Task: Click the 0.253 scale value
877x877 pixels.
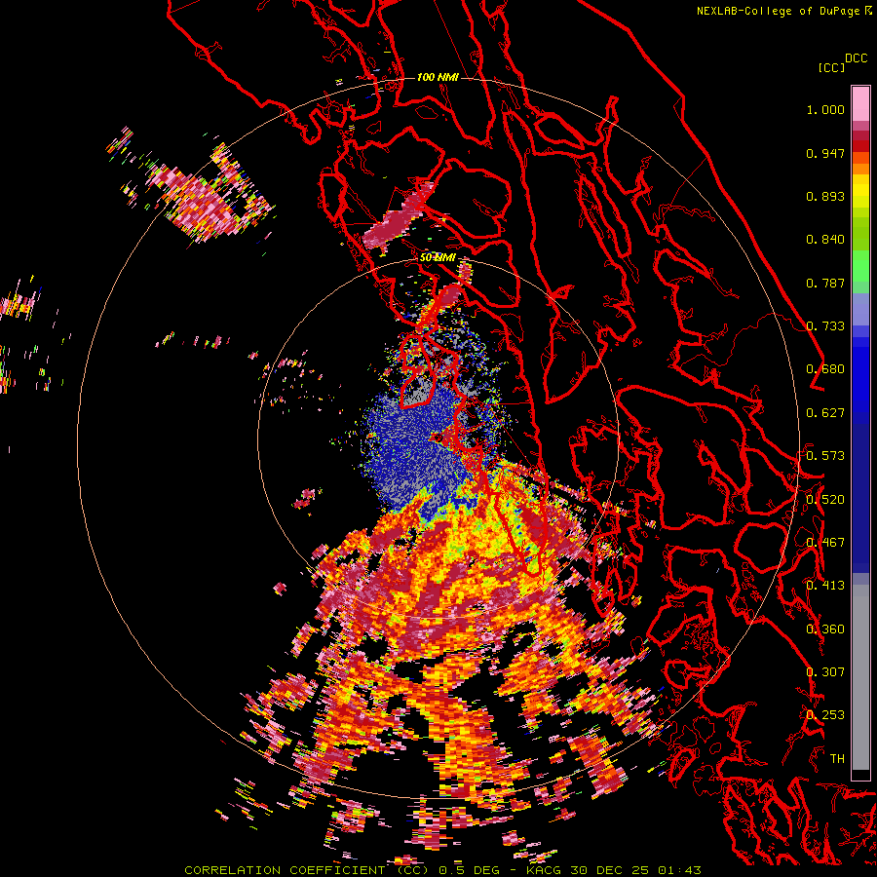Action: click(x=825, y=715)
